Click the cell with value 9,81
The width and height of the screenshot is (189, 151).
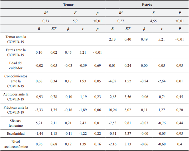[128, 123]
